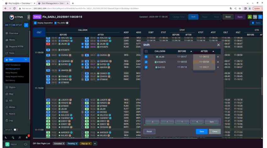Toggle Display Separation checkbox
Viewport: 267px width, 148px height.
click(35, 23)
